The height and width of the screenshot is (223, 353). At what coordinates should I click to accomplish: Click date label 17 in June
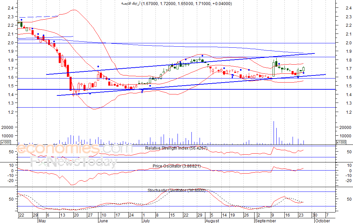[x=118, y=215]
